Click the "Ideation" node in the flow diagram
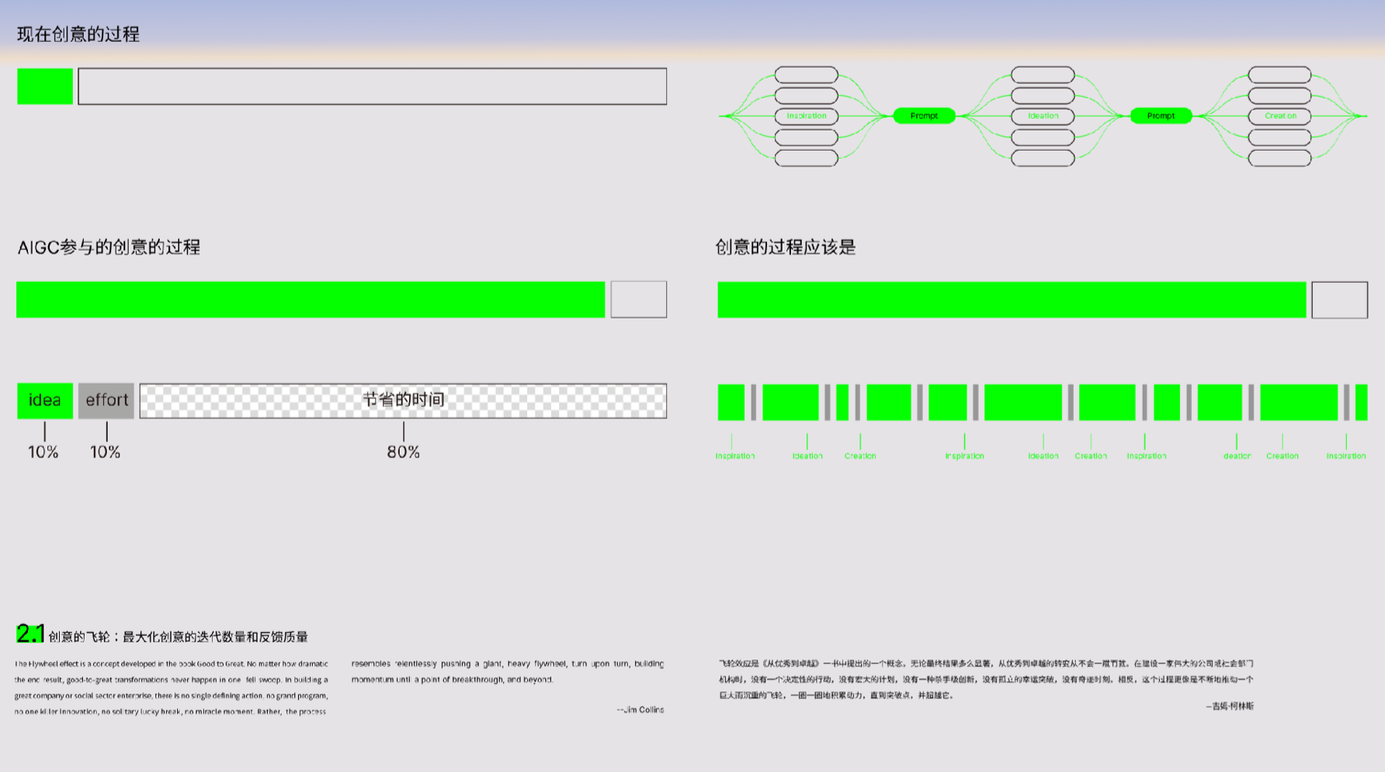Viewport: 1385px width, 772px height. click(x=1043, y=116)
